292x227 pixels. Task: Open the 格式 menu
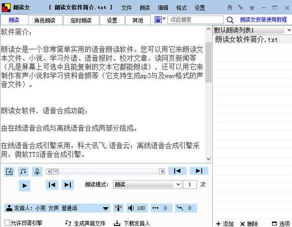[181, 8]
